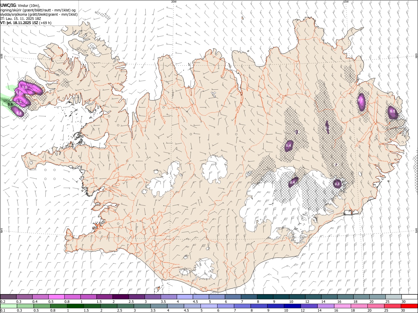Click the '4.5' label in the top legend row

(195, 302)
